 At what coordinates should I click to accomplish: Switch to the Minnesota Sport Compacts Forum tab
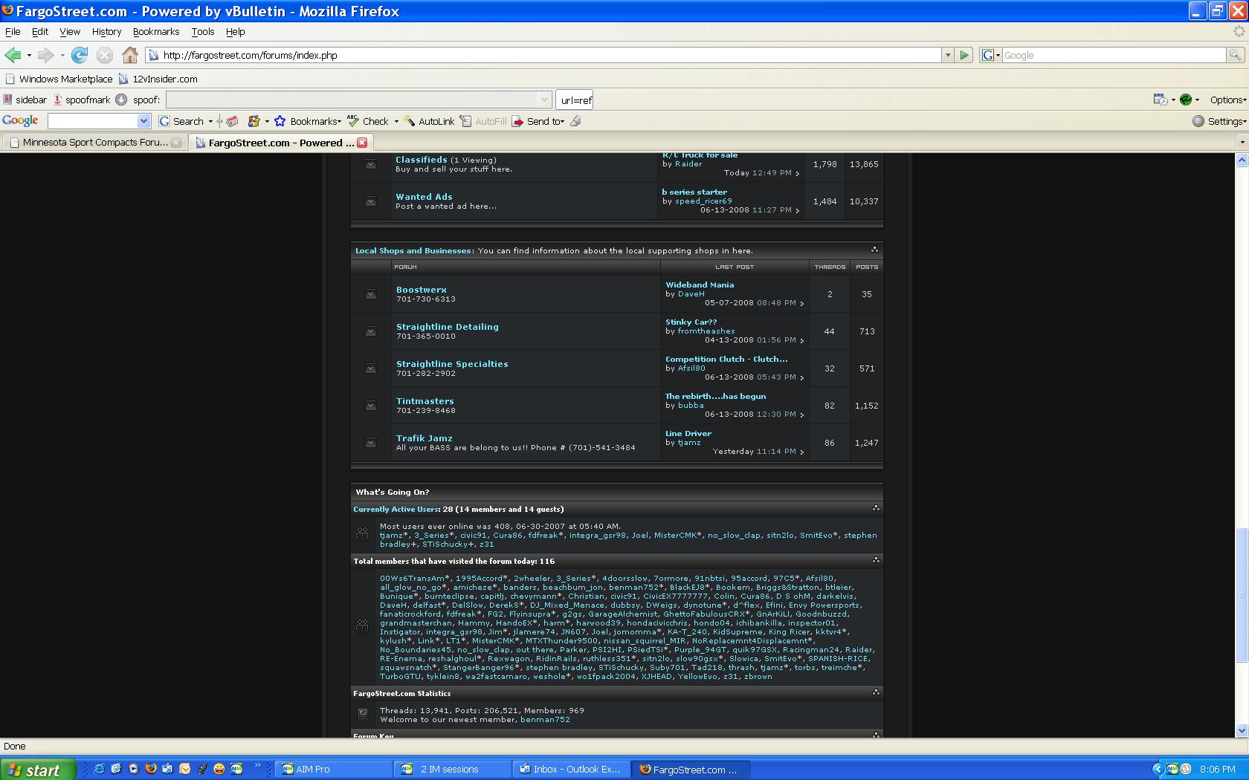pos(94,143)
